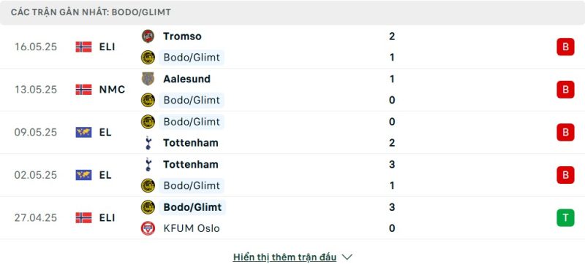Open Hiển thị thêm trận đấu link
Viewport: 585px width, 264px height.
[x=284, y=257]
